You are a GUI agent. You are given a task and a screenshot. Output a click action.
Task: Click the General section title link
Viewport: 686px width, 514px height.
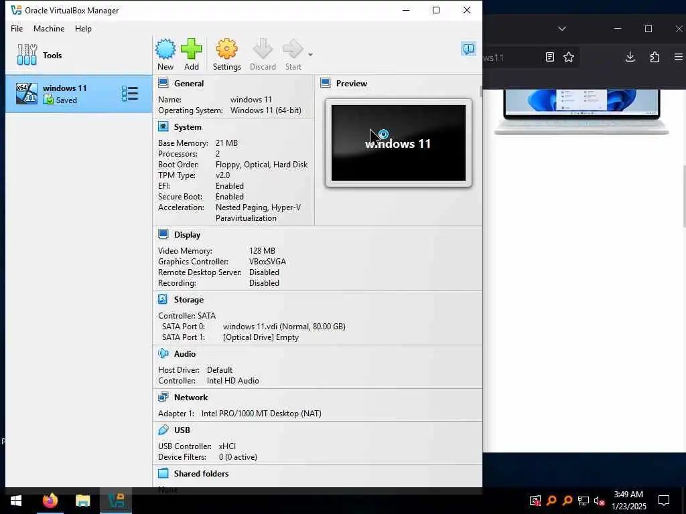189,84
